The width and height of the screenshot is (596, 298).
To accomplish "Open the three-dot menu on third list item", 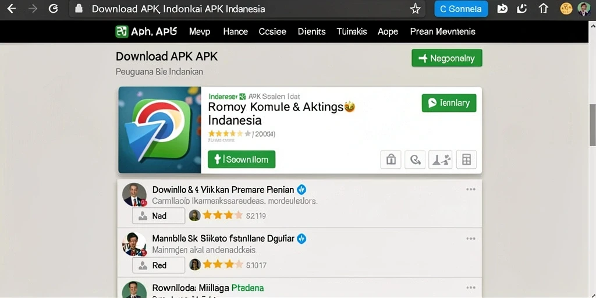I will (x=471, y=288).
